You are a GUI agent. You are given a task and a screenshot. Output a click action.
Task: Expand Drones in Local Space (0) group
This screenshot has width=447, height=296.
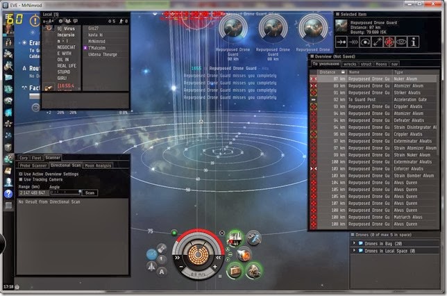coord(355,251)
